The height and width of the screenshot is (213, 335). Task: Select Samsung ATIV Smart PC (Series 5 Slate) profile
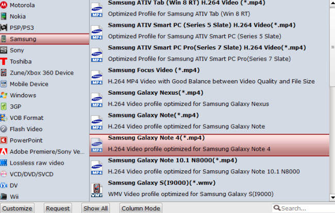pyautogui.click(x=209, y=31)
